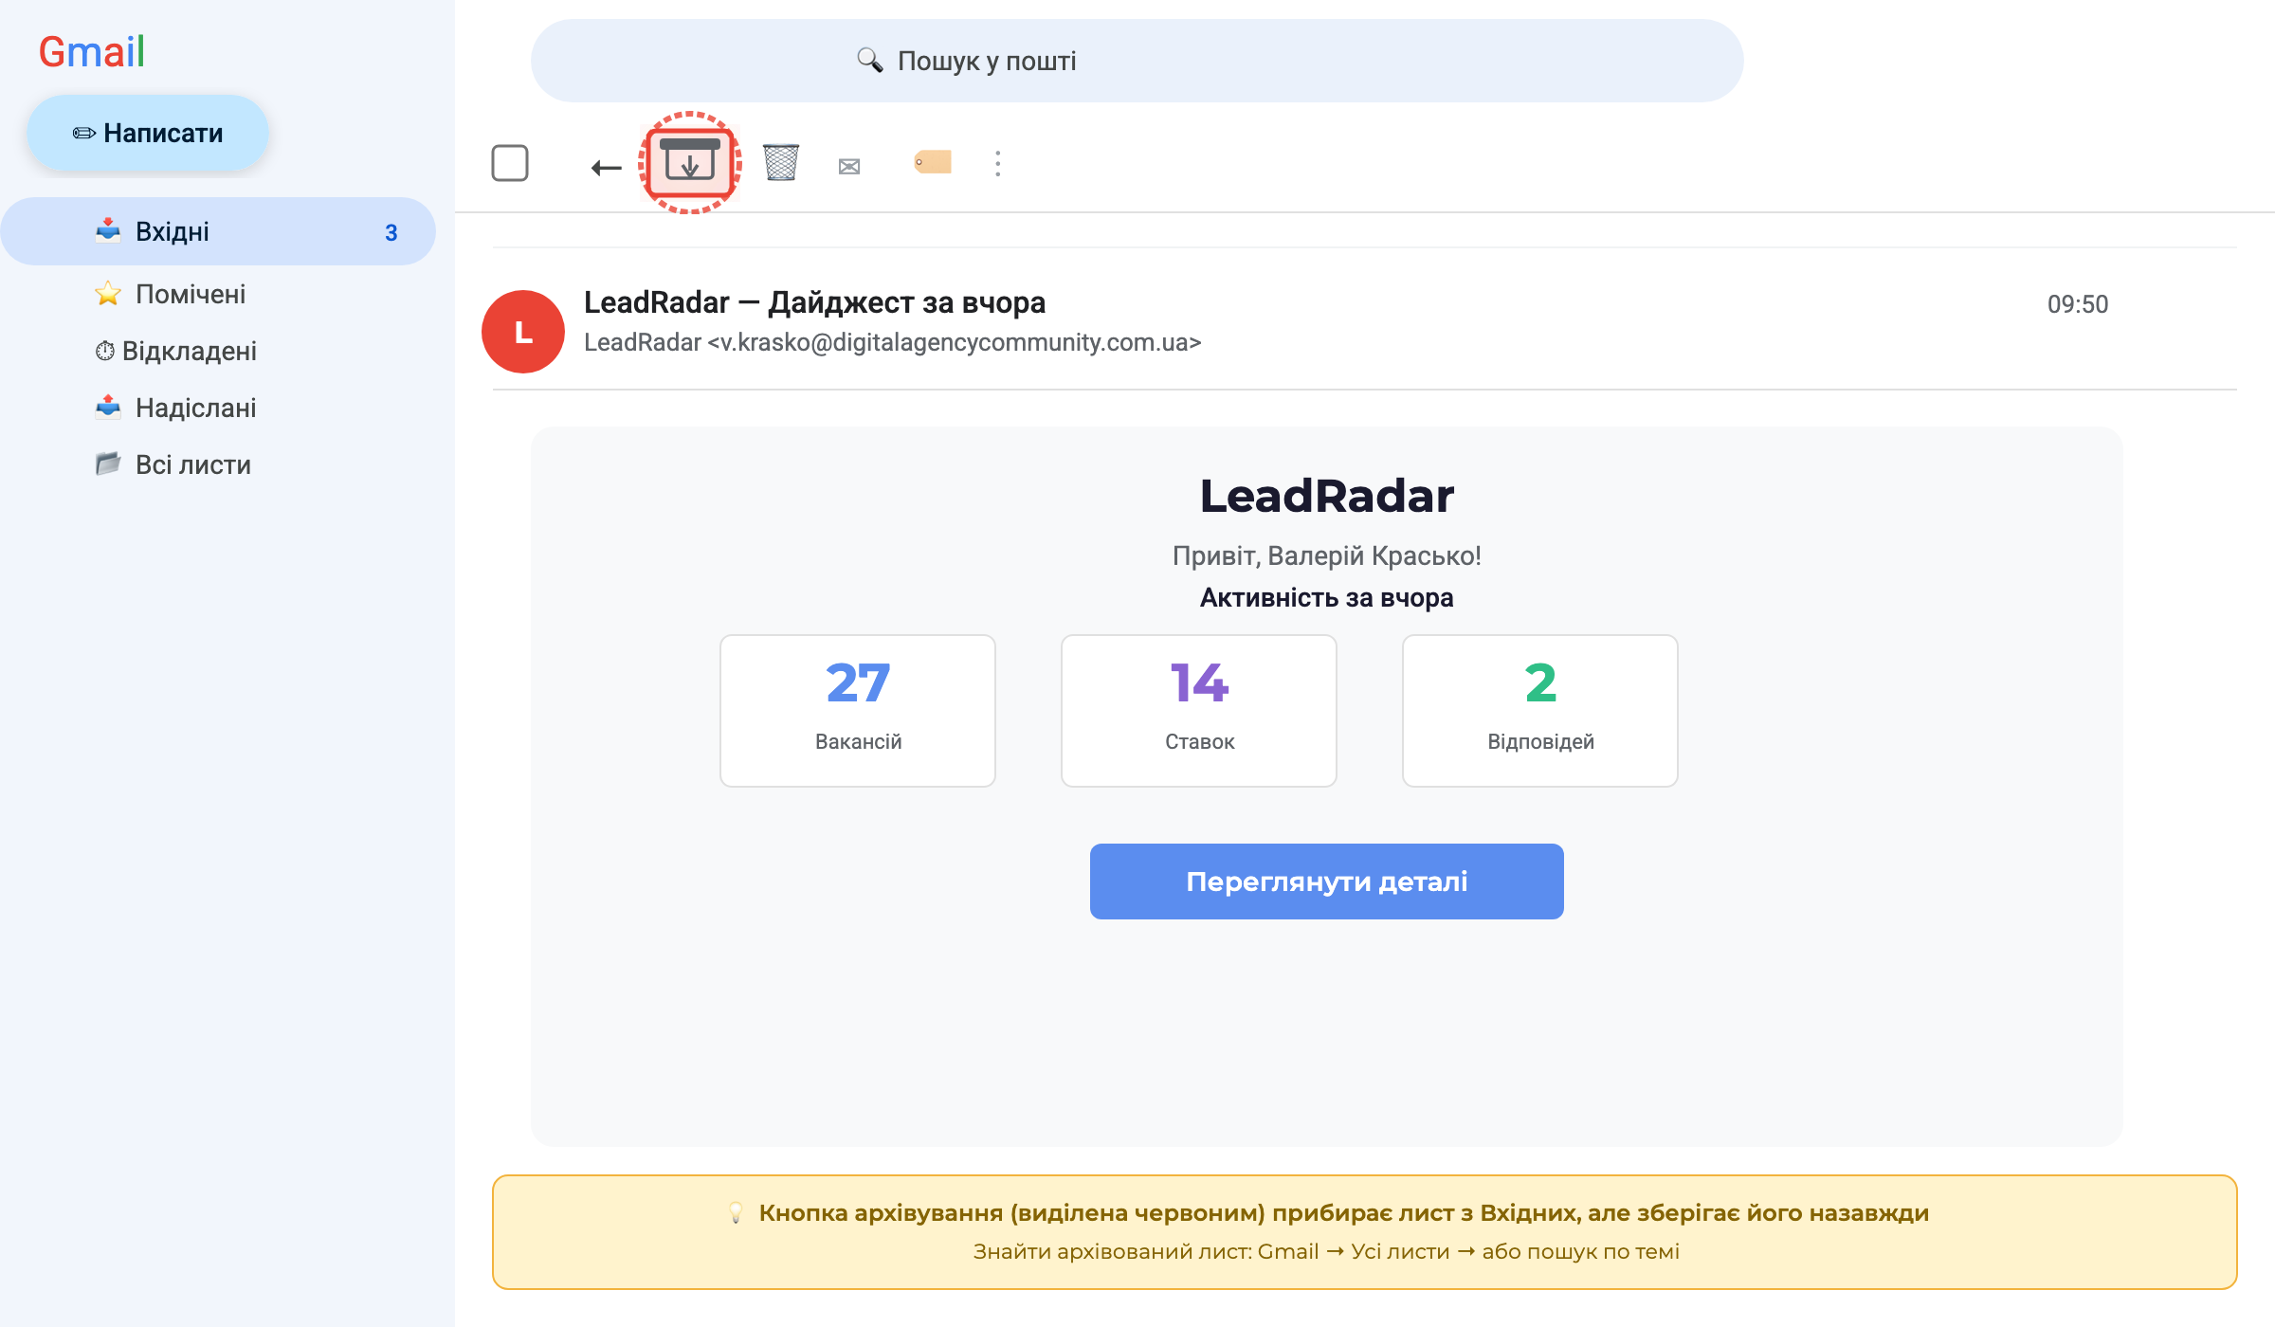Click the trash Delete icon

click(x=781, y=163)
